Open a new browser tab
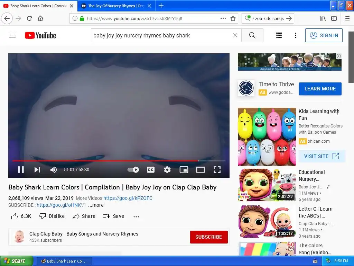The height and width of the screenshot is (266, 354). pyautogui.click(x=161, y=6)
